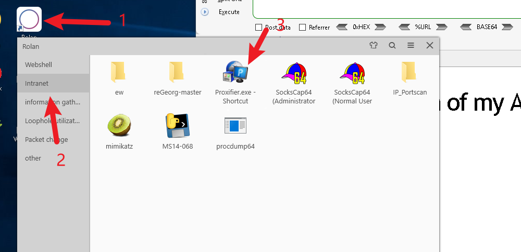Open the reGeorg-master folder
The image size is (521, 252).
pyautogui.click(x=177, y=73)
